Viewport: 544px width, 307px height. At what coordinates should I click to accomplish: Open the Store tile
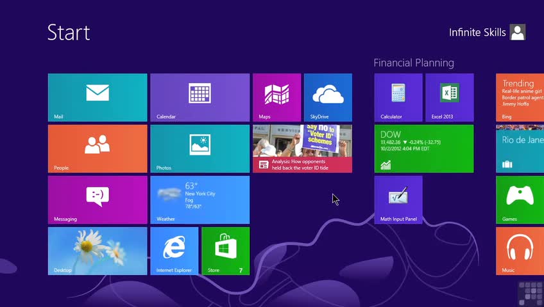pyautogui.click(x=226, y=251)
